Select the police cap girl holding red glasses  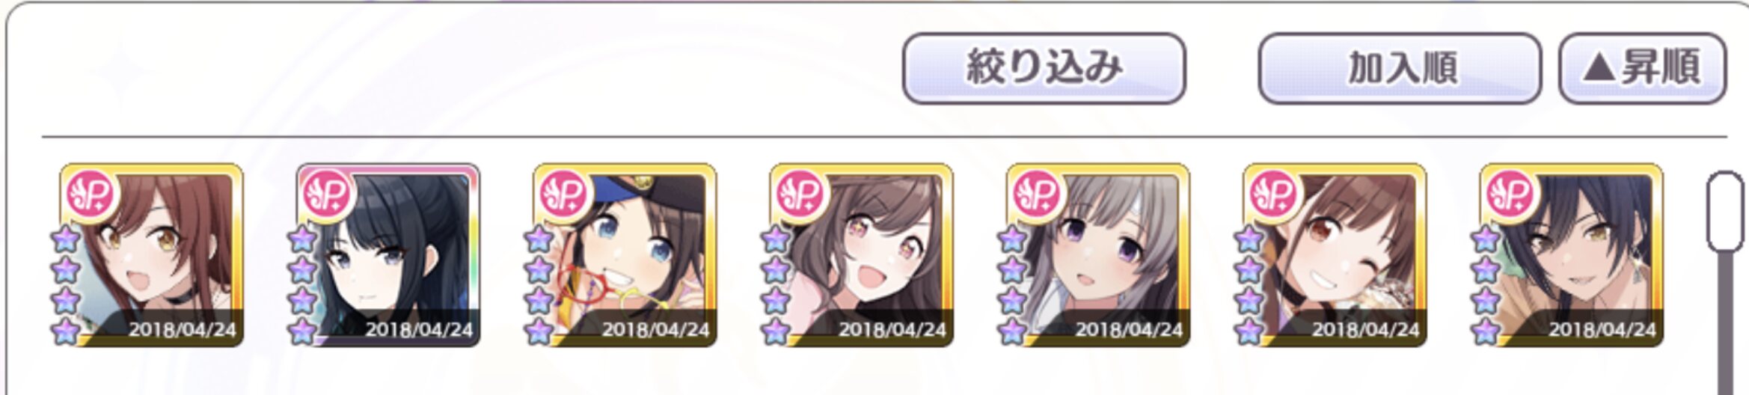tap(625, 255)
